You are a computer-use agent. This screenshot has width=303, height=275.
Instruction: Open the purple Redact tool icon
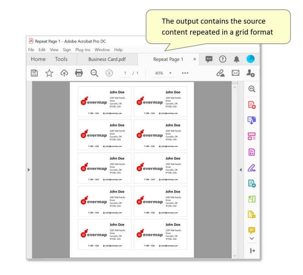click(x=251, y=152)
